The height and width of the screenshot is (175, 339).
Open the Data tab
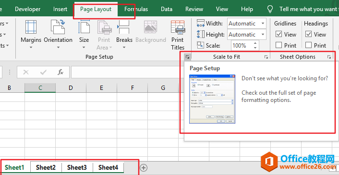pos(167,9)
